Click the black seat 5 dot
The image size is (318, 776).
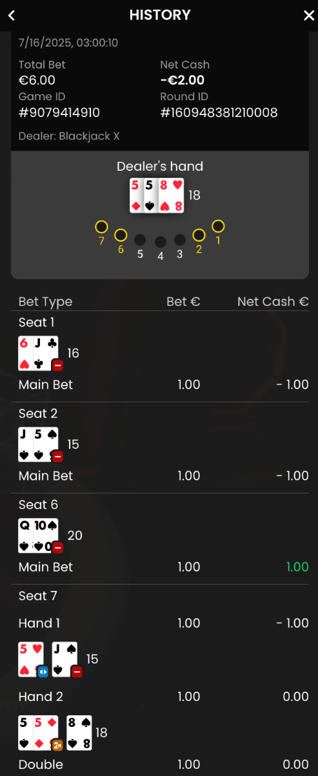click(140, 240)
